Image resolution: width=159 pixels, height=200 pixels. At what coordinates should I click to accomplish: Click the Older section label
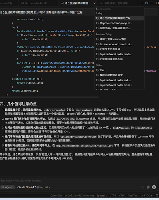[x=99, y=65]
